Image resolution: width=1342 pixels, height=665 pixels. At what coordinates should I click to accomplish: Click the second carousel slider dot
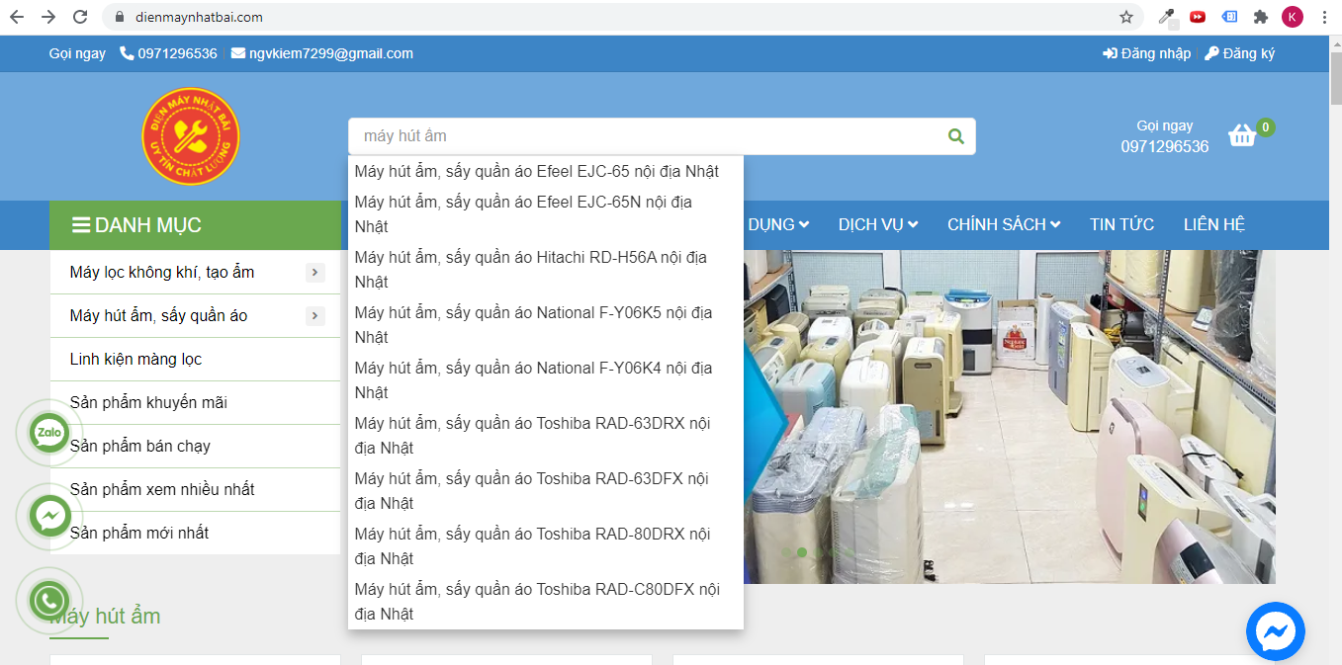[802, 551]
